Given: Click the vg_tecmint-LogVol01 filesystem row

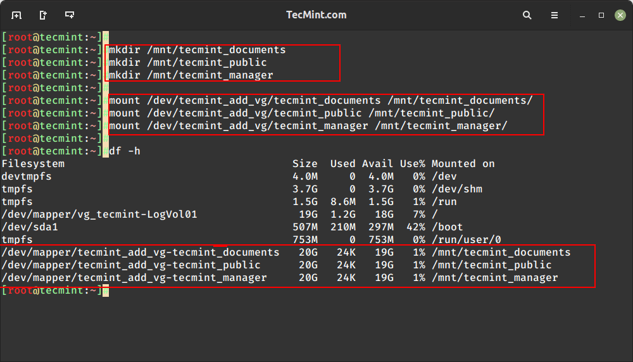Looking at the screenshot, I should tap(99, 215).
